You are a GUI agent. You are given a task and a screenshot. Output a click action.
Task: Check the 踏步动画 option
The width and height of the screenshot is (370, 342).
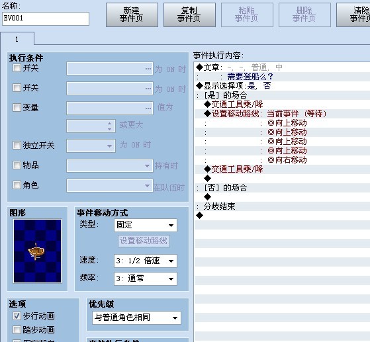[x=17, y=329]
